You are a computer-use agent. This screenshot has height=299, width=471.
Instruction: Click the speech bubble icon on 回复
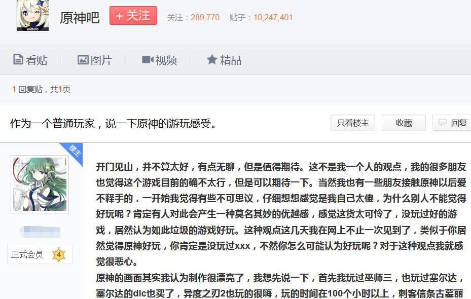coord(443,123)
